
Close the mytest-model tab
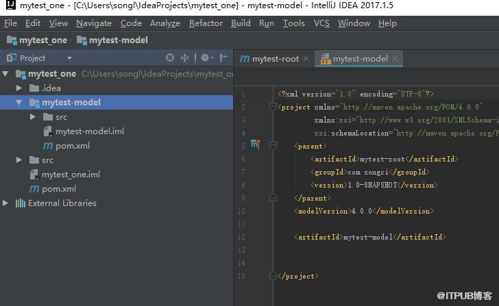(395, 59)
